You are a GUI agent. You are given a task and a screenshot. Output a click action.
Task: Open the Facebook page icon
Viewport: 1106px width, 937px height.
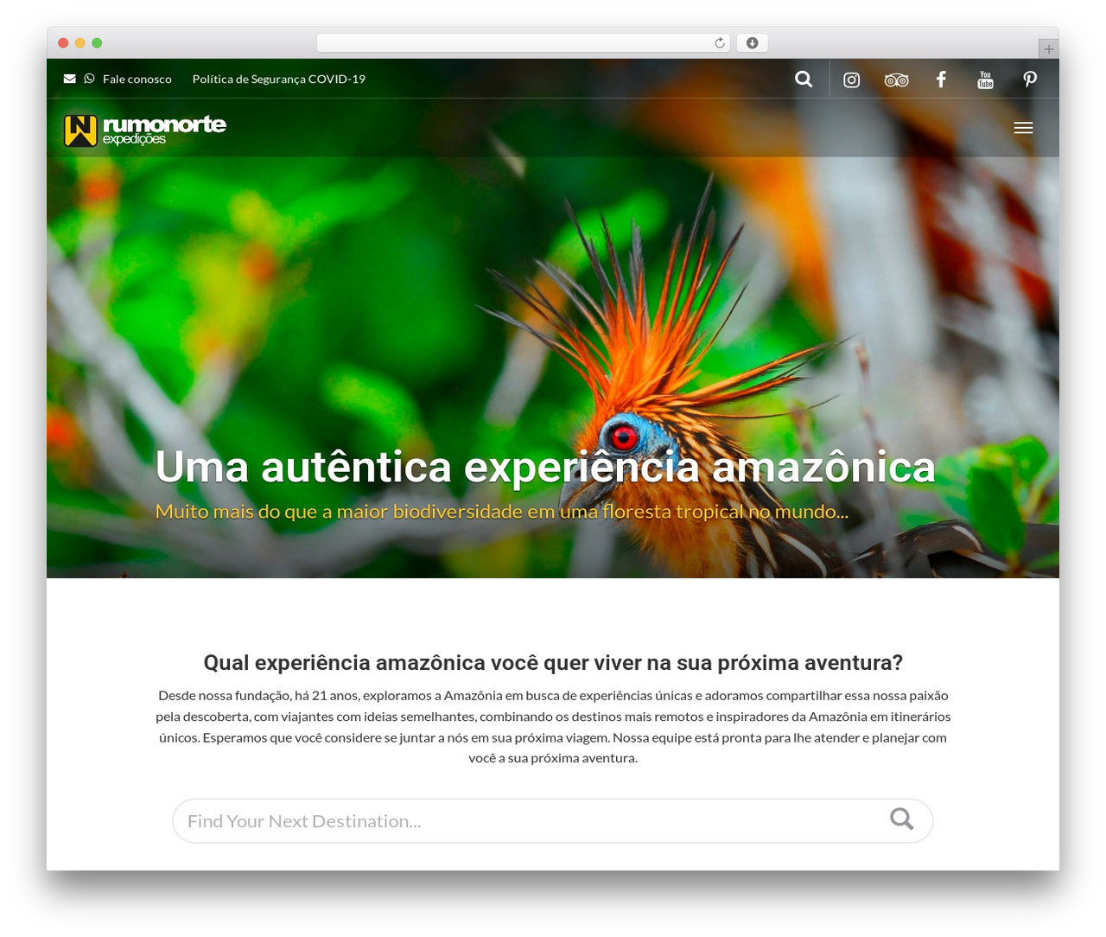click(941, 80)
